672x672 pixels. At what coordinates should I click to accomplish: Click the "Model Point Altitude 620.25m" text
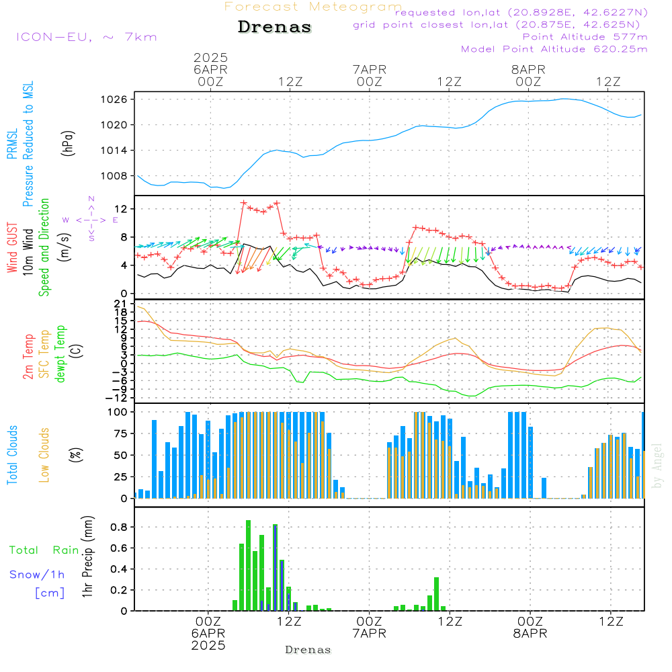pyautogui.click(x=554, y=49)
